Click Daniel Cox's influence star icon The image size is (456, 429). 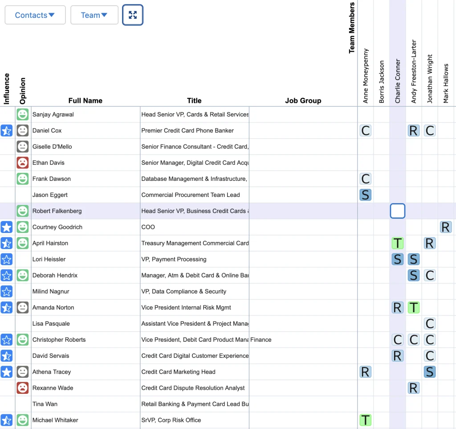point(7,131)
